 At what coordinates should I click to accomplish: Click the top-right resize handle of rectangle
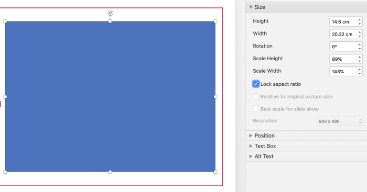tap(215, 21)
